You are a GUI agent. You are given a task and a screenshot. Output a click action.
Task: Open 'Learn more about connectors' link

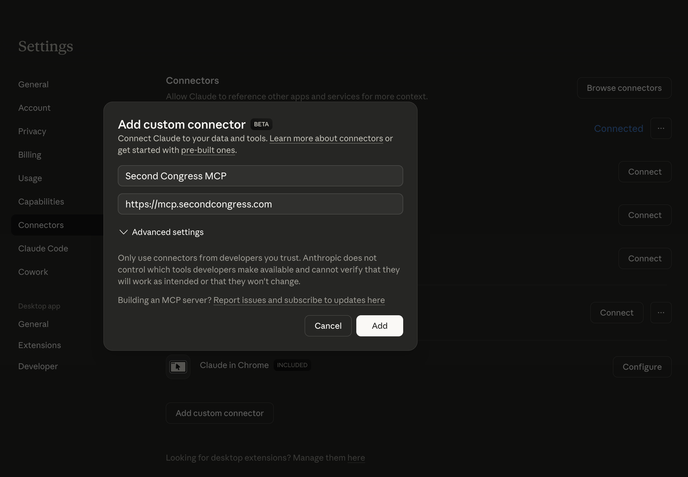click(x=326, y=138)
